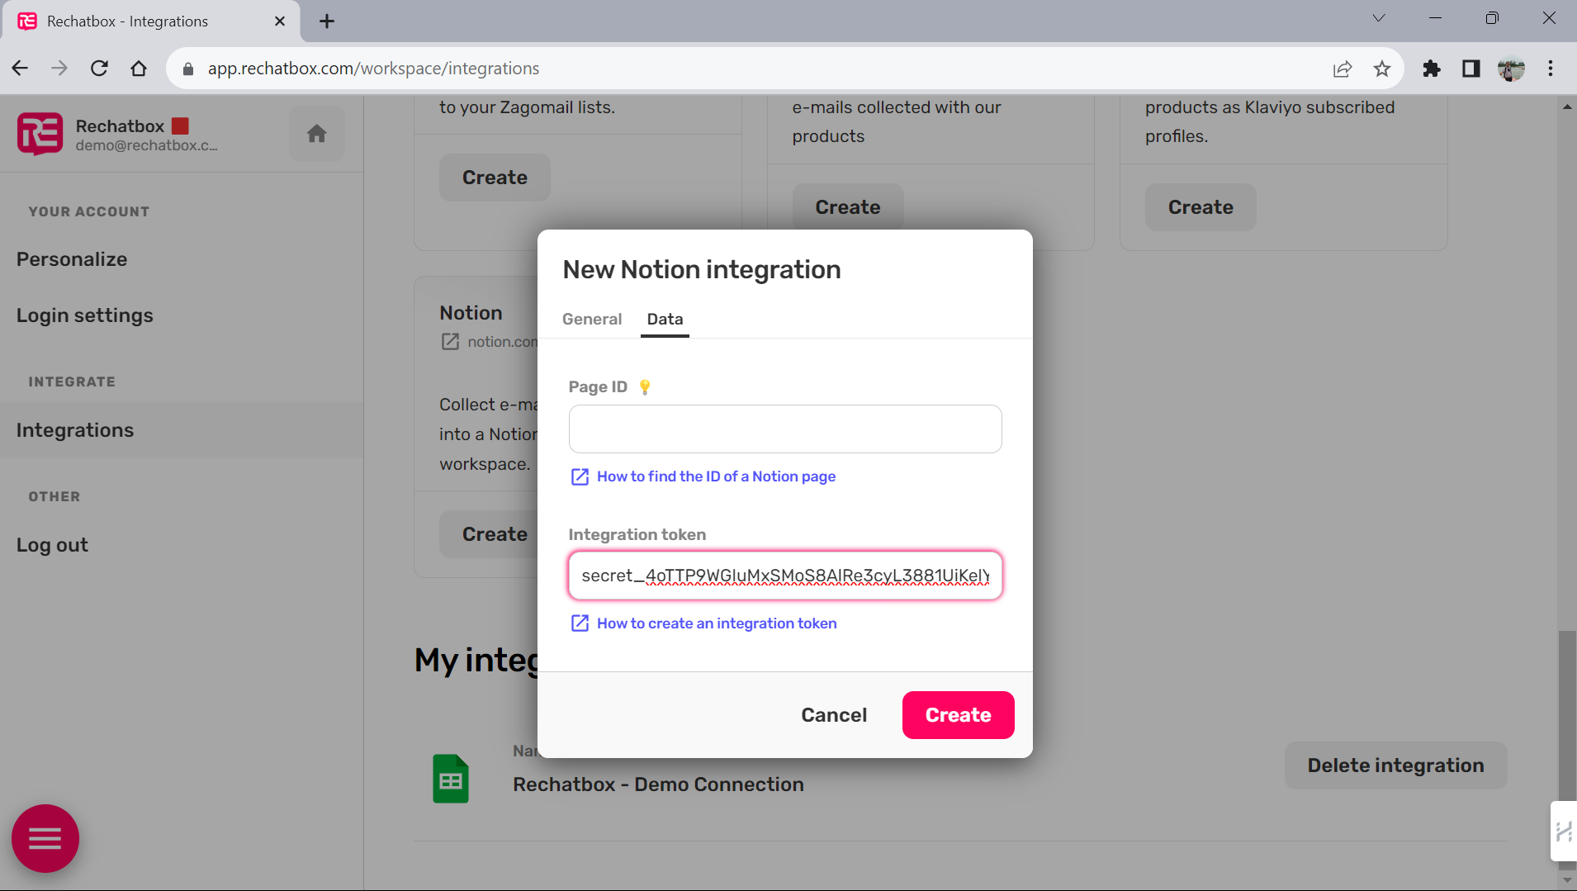Click the Google Sheets icon of Demo Connection
Viewport: 1577px width, 891px height.
pyautogui.click(x=451, y=779)
